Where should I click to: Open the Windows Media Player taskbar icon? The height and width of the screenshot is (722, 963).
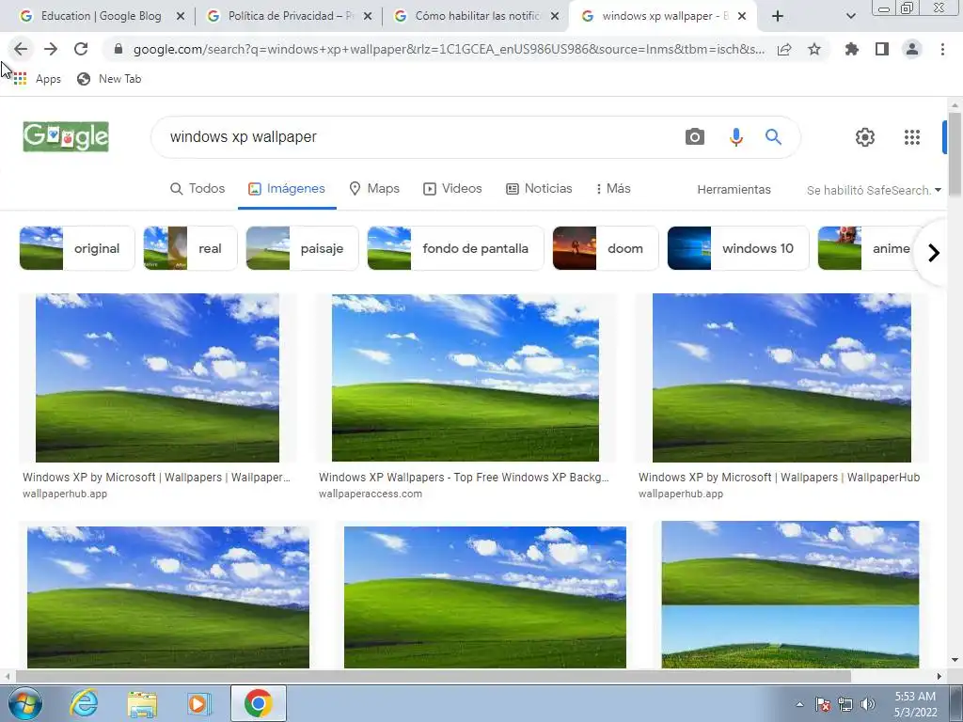pos(198,703)
